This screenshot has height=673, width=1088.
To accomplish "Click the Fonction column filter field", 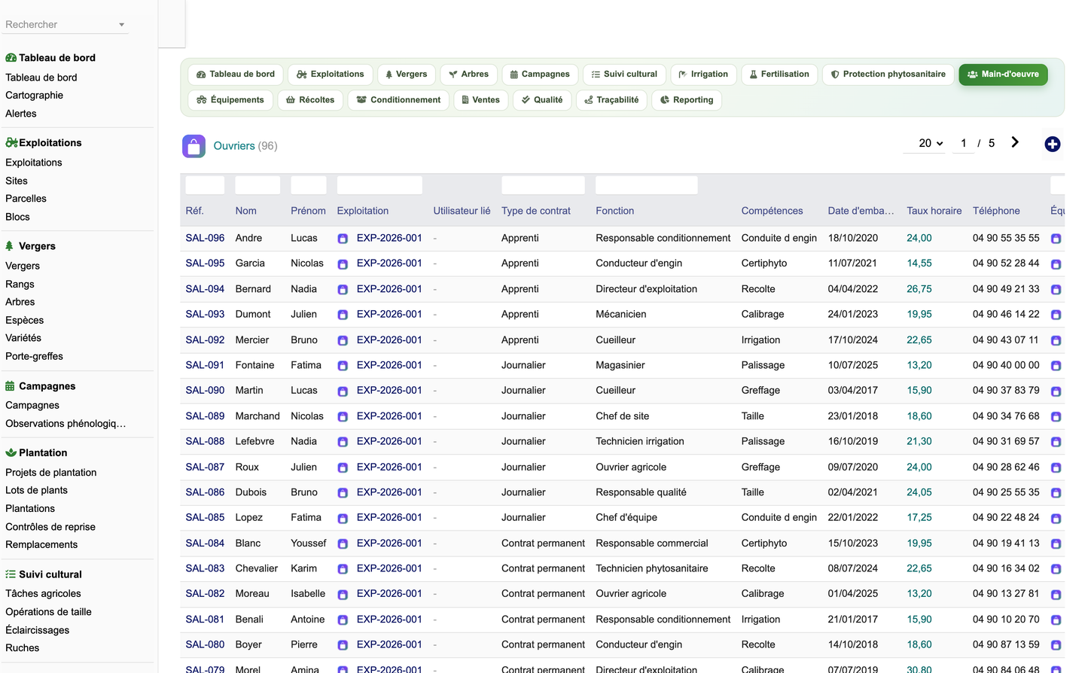I will (x=647, y=185).
